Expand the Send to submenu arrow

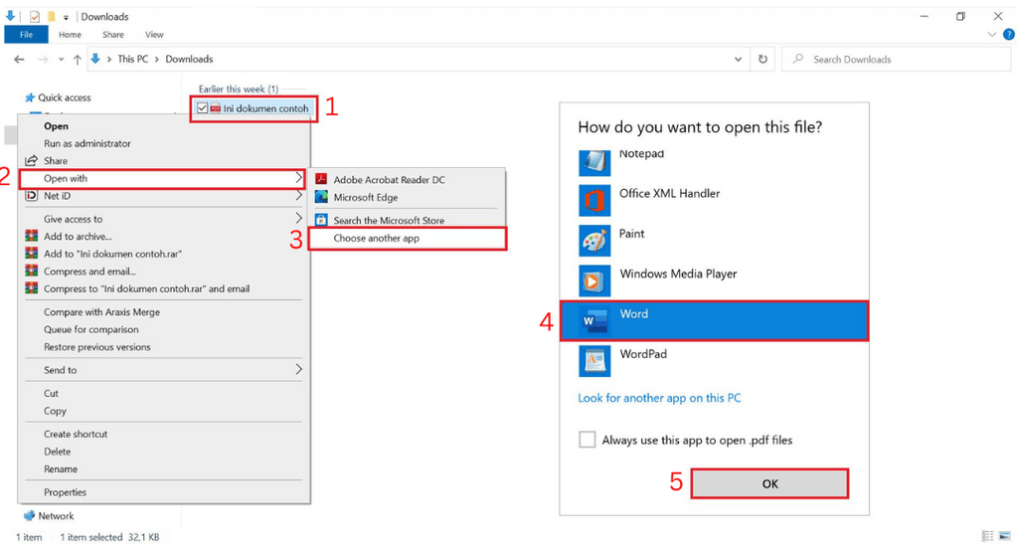coord(299,370)
